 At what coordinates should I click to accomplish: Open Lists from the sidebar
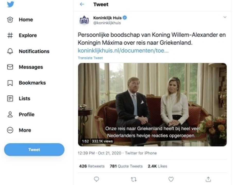tap(24, 99)
